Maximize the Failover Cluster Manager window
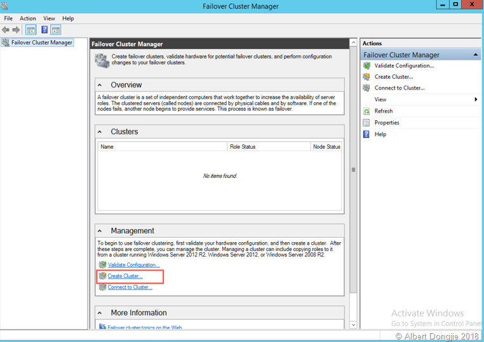This screenshot has width=484, height=342. (455, 4)
